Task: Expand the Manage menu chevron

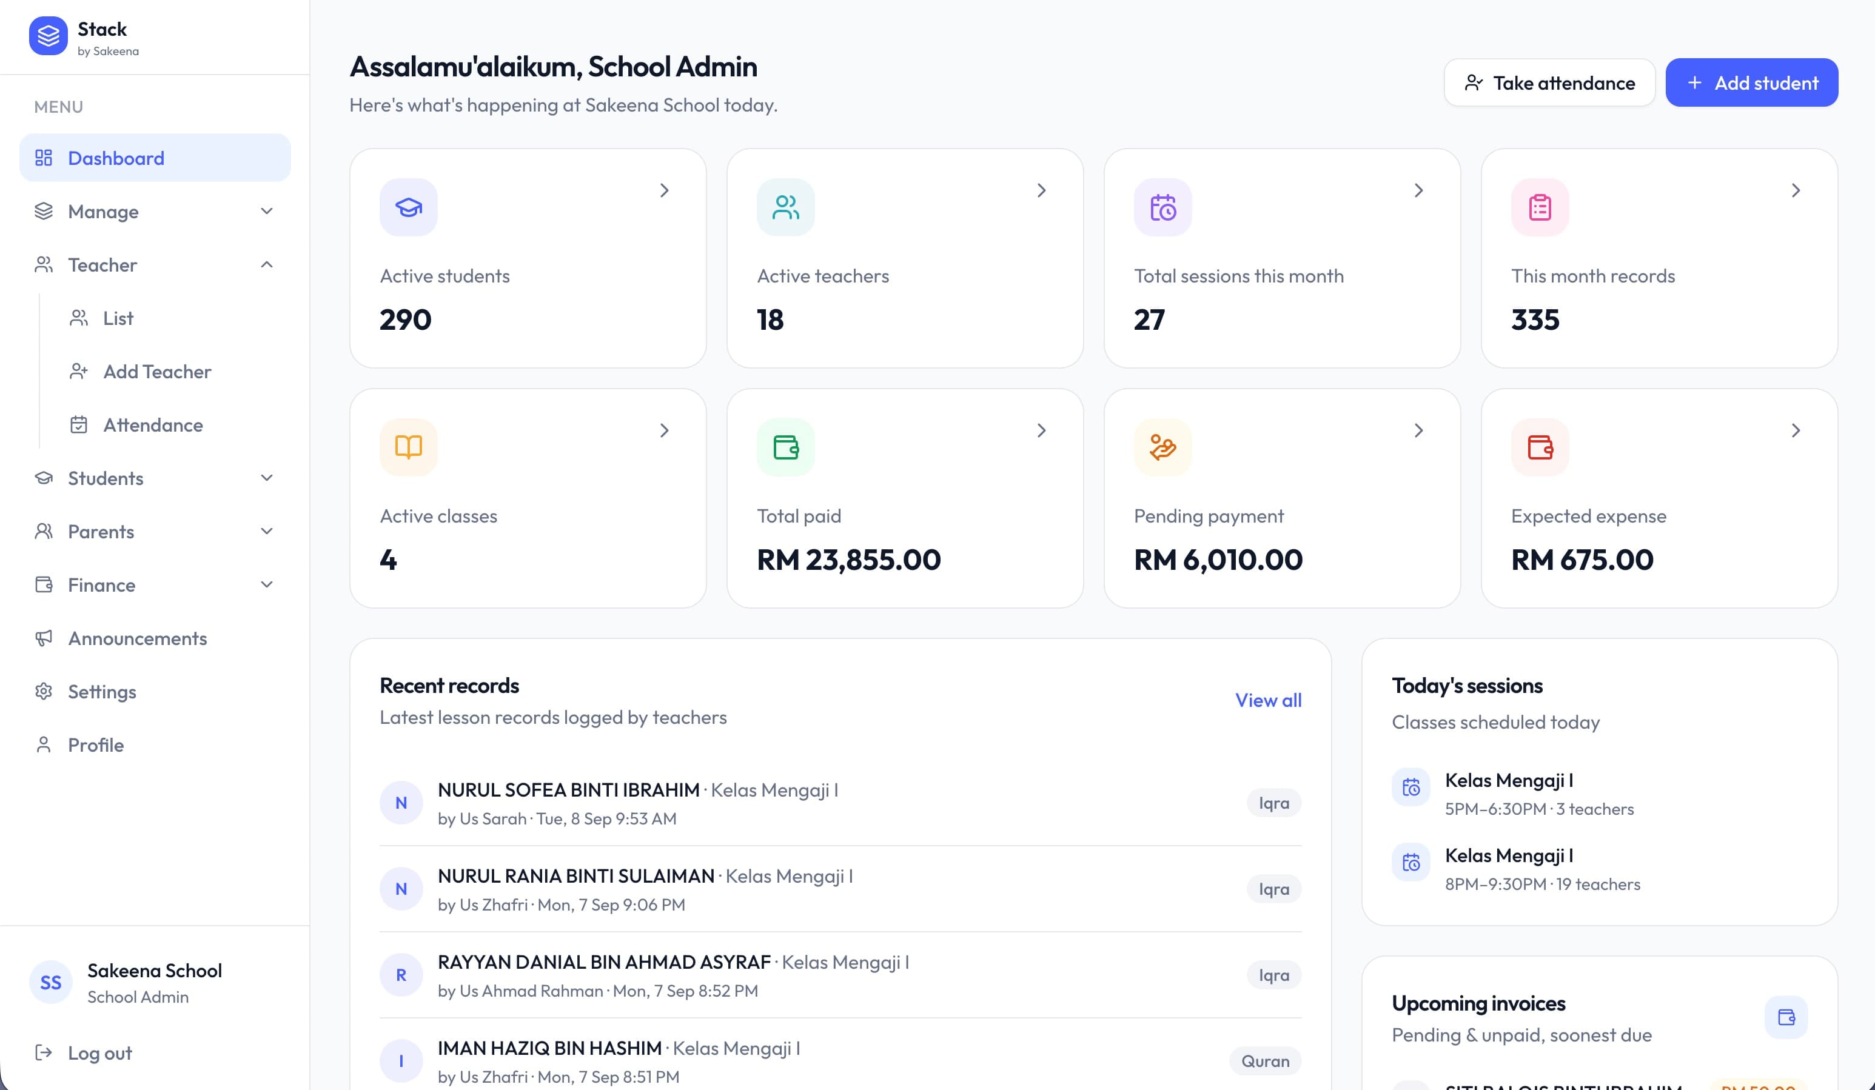Action: [266, 212]
